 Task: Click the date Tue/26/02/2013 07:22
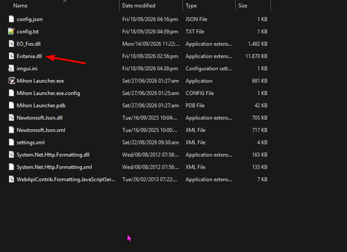[150, 179]
